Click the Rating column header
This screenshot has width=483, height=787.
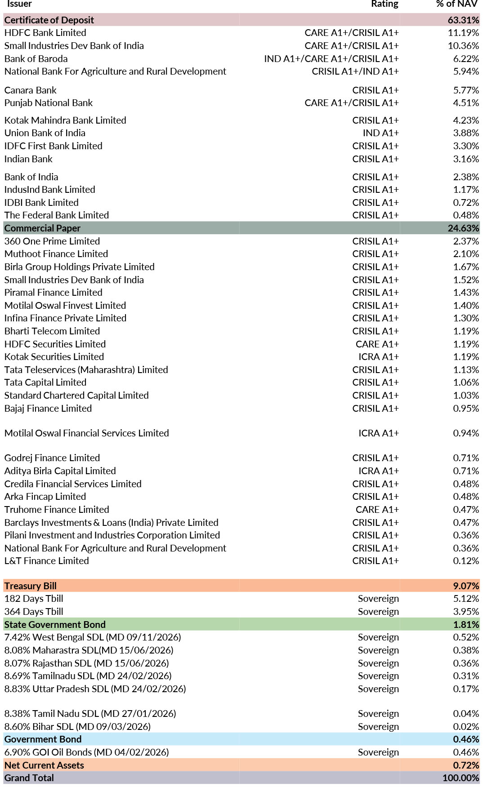point(385,4)
